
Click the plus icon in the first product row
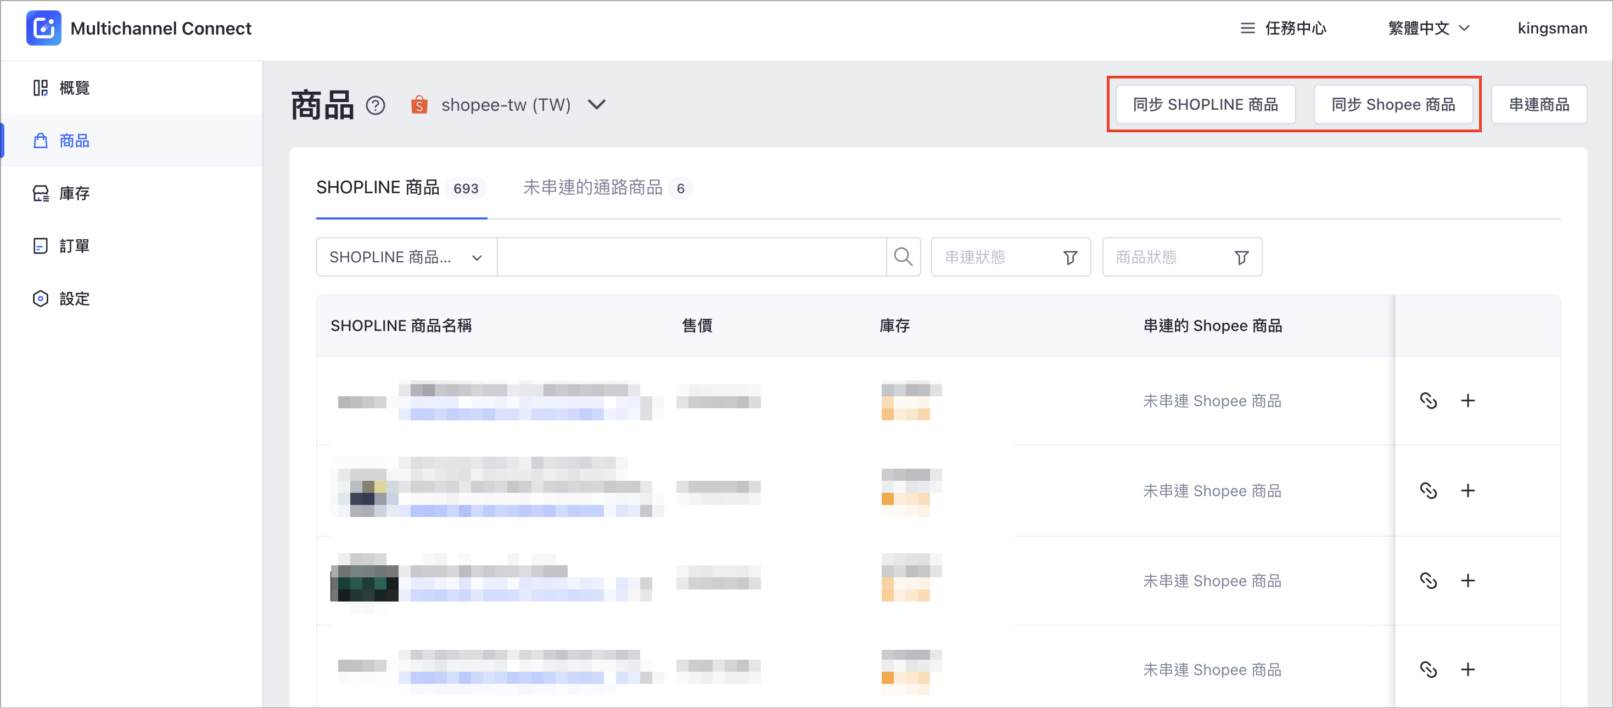[1468, 401]
